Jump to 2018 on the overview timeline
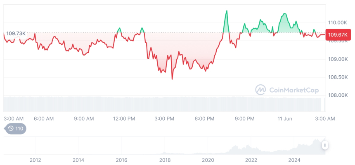The image size is (355, 165). tap(165, 160)
